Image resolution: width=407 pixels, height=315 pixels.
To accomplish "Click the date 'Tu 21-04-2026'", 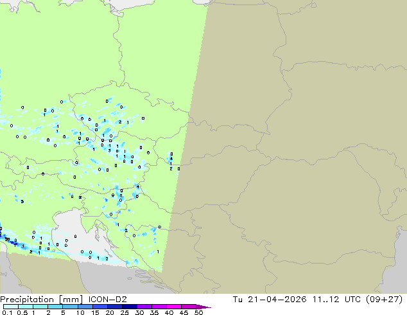I will tap(270, 300).
